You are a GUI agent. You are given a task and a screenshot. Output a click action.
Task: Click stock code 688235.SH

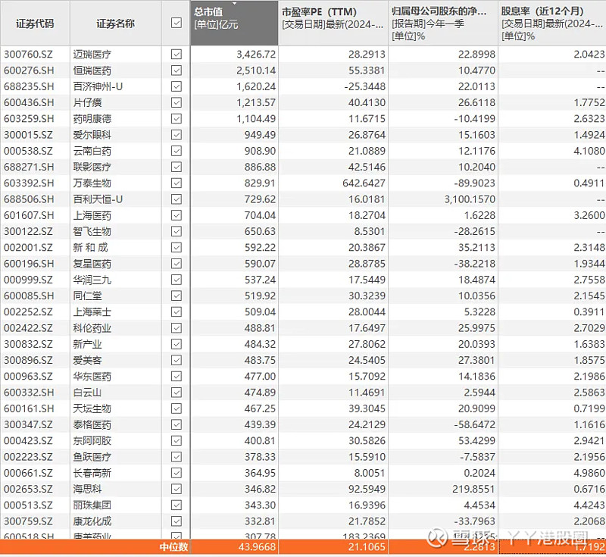29,86
